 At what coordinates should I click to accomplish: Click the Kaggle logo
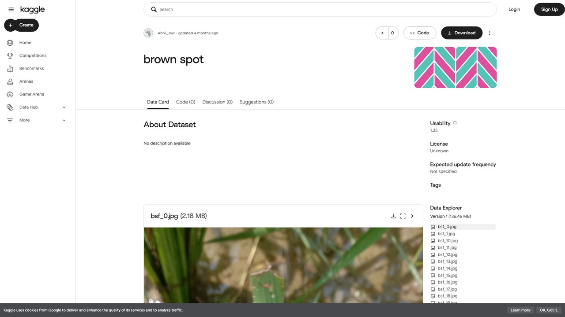[x=32, y=9]
